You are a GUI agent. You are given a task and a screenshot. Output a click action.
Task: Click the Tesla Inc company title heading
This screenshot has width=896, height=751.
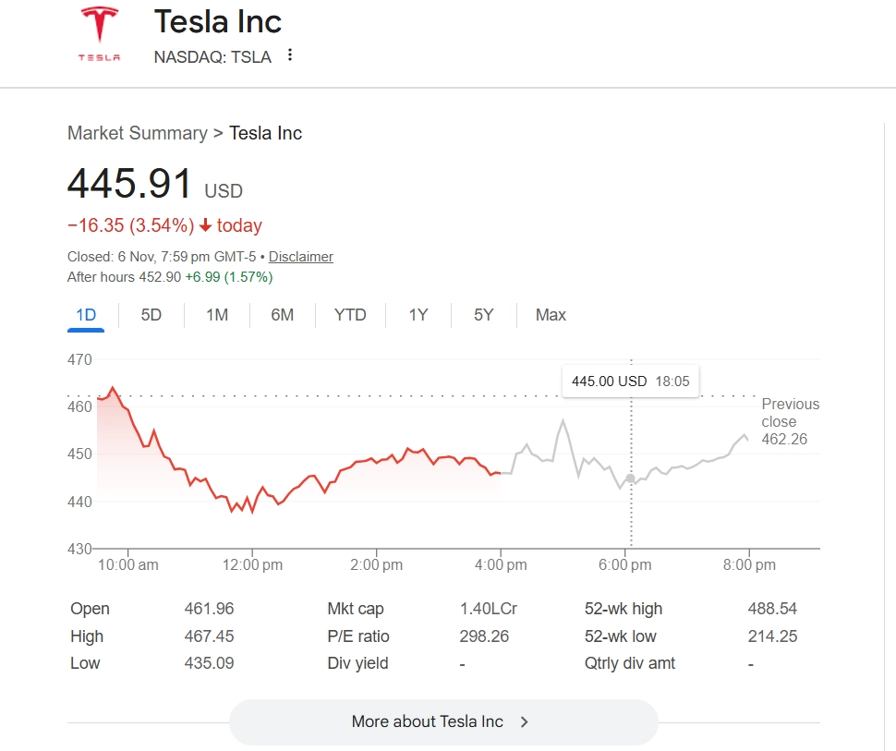218,21
